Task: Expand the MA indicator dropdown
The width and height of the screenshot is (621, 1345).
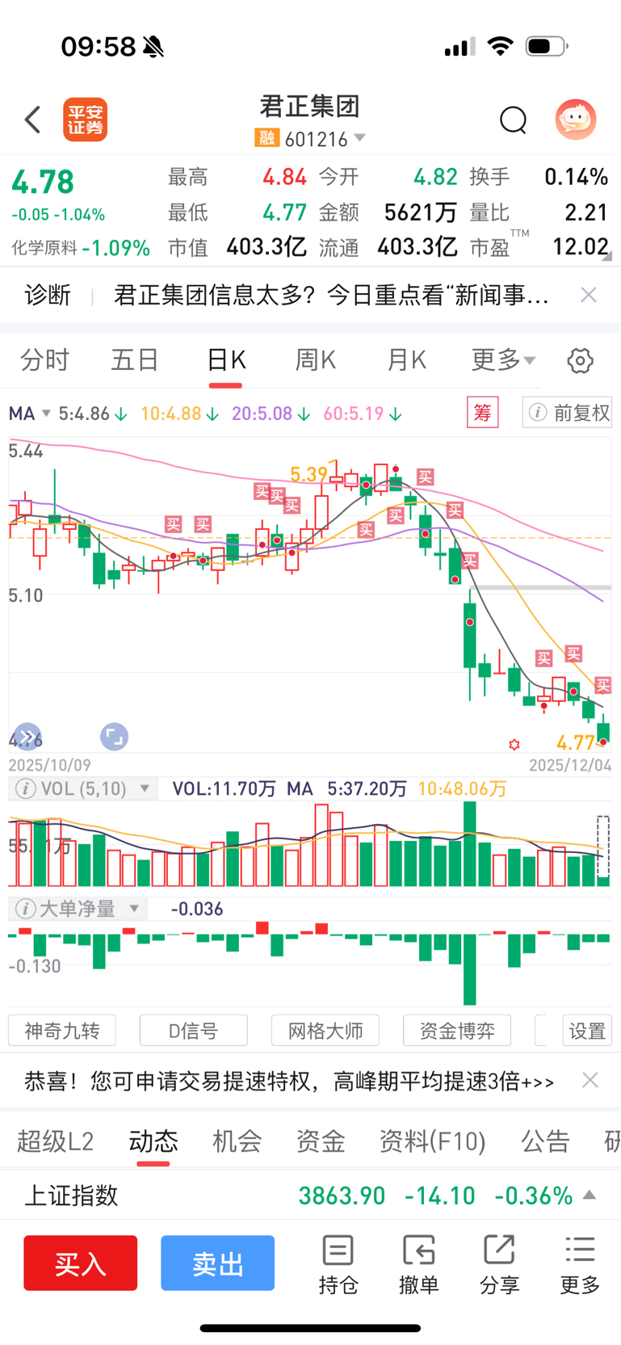Action: pyautogui.click(x=30, y=414)
